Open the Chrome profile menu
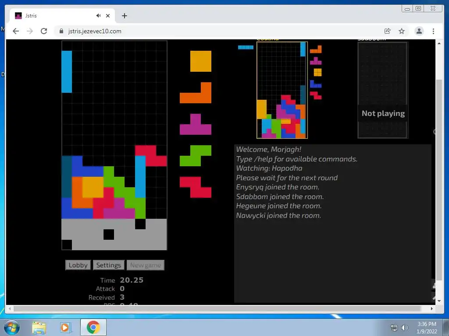 point(419,31)
